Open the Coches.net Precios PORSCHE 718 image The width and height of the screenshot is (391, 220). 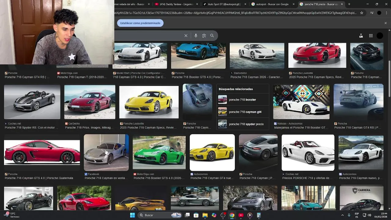point(308,152)
